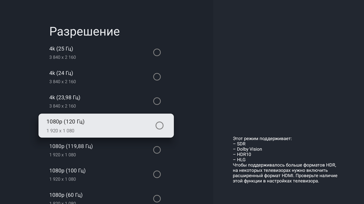Open the "4k (23,98 Гц)" entry label

coord(65,98)
